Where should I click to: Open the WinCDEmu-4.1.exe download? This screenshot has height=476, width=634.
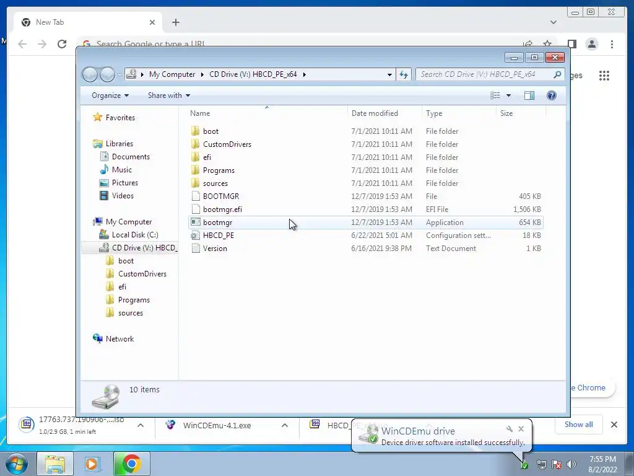[x=217, y=425]
